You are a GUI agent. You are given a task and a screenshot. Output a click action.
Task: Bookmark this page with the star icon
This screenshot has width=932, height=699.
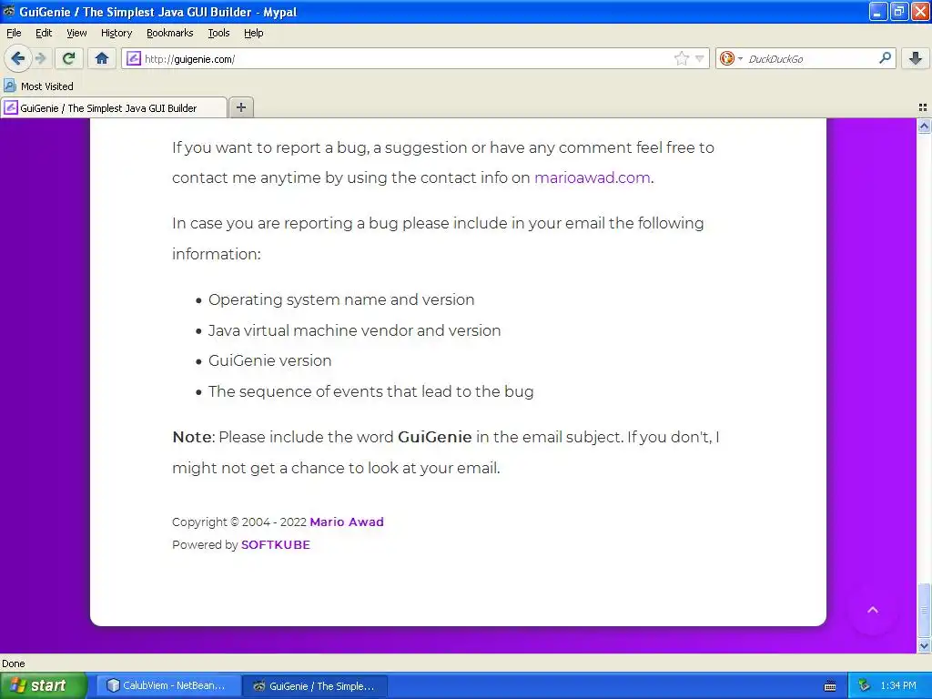(x=681, y=58)
